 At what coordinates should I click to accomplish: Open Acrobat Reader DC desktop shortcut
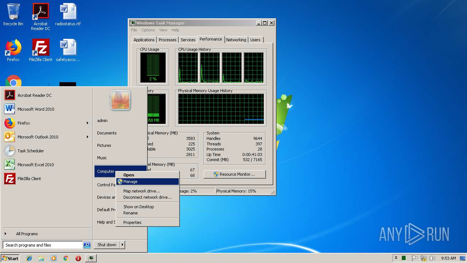click(x=40, y=17)
